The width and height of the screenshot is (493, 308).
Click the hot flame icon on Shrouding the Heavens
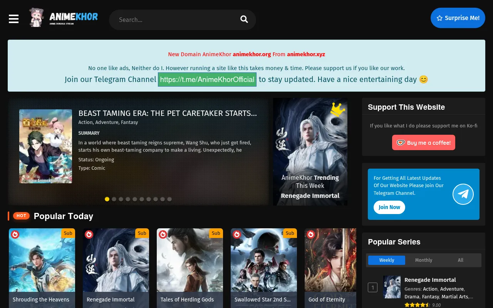(15, 234)
